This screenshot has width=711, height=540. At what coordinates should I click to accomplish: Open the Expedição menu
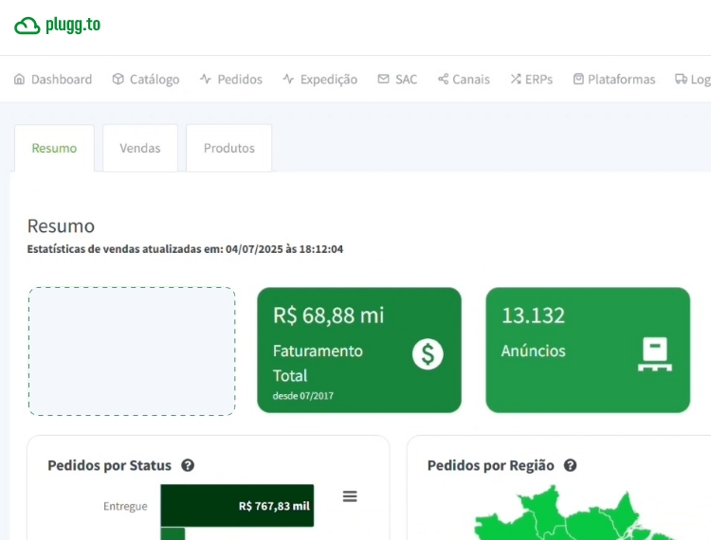[x=319, y=80]
